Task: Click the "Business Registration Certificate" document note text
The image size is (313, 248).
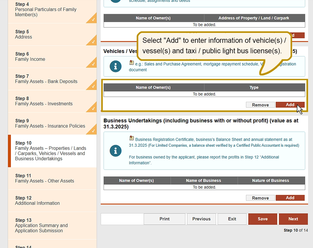Action: click(x=214, y=142)
